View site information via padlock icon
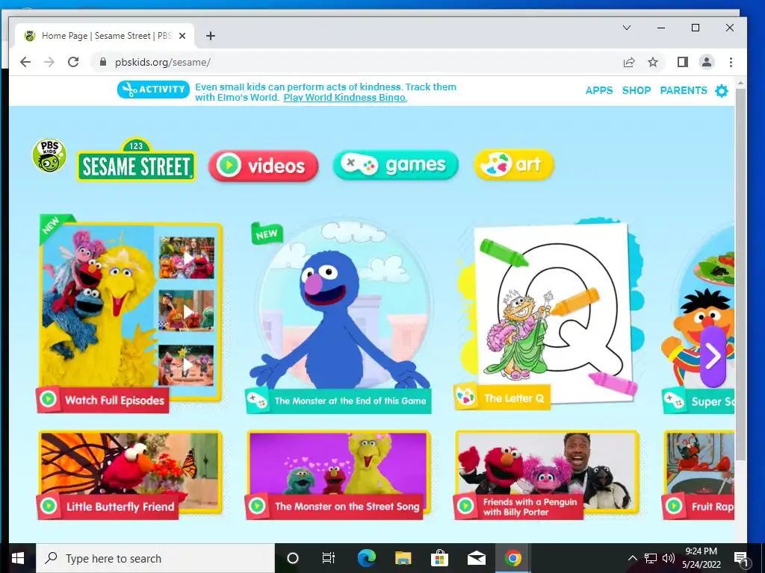 pos(102,63)
